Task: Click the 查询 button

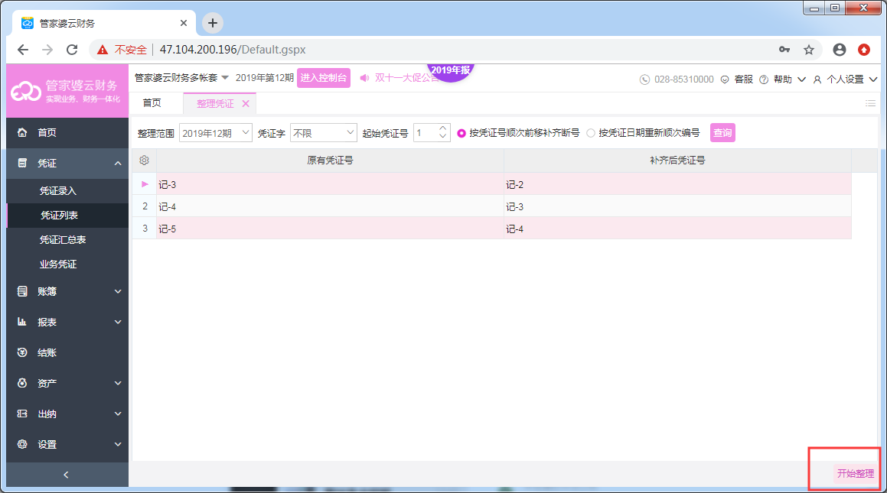Action: click(722, 133)
